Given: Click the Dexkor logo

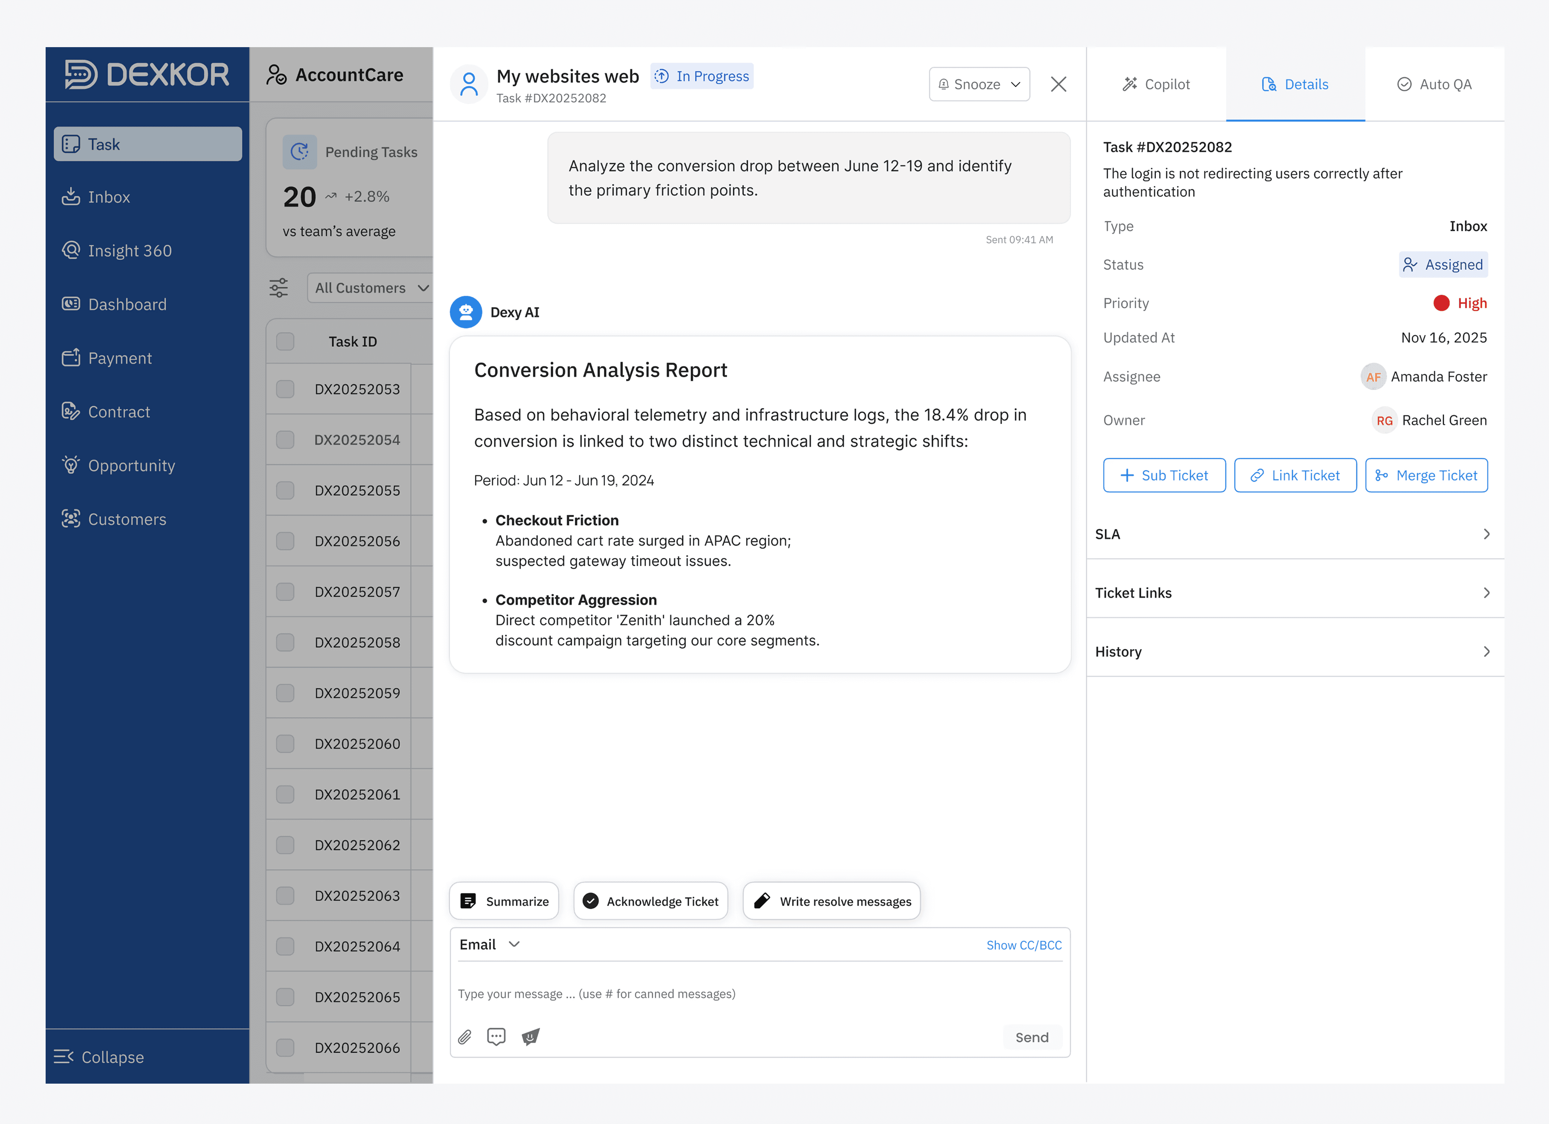Looking at the screenshot, I should click(147, 74).
